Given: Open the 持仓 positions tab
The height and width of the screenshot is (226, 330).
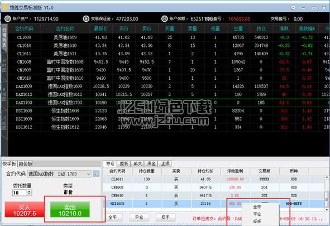Looking at the screenshot, I should coord(110,164).
